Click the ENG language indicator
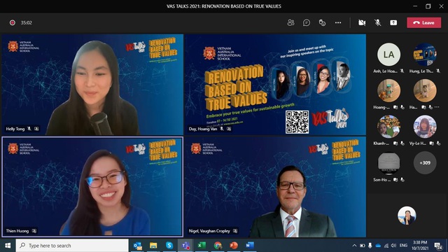This screenshot has height=252, width=448. click(403, 246)
